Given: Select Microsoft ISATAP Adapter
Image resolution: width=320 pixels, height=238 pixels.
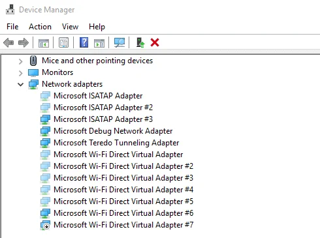Looking at the screenshot, I should point(98,96).
